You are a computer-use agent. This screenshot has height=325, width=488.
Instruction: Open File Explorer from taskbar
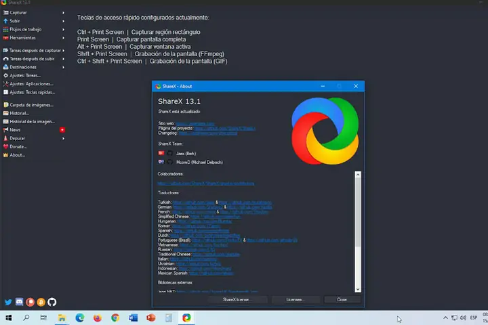tap(62, 318)
